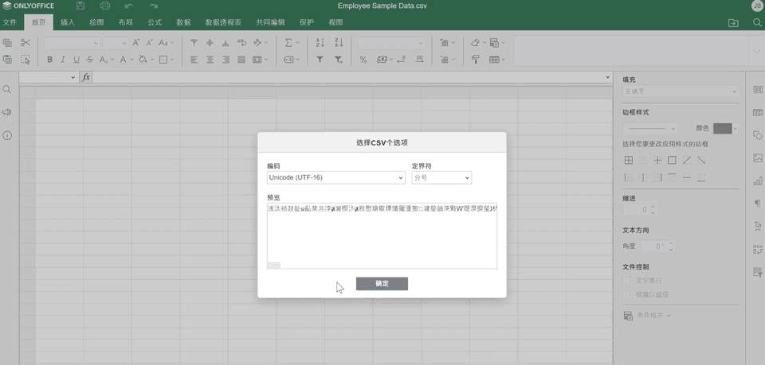Open the cell Borders dropdown
Image resolution: width=765 pixels, height=365 pixels.
(167, 60)
